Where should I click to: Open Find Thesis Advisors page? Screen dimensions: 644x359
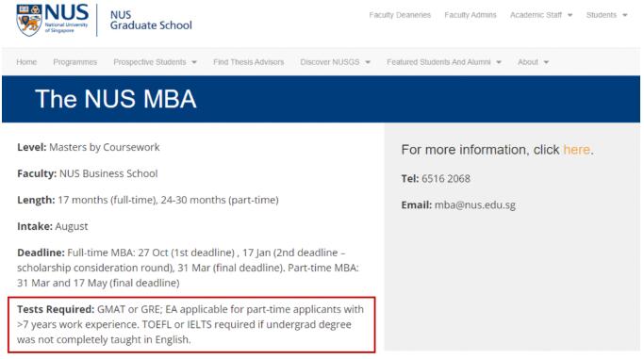[249, 62]
